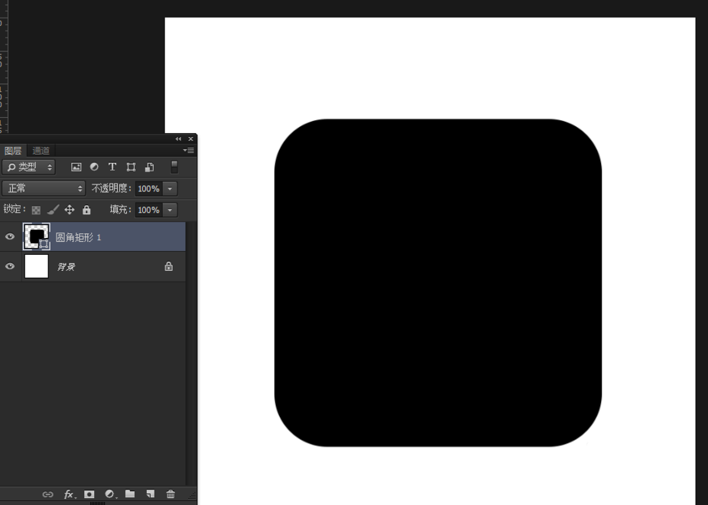Enable lock transparent pixels
This screenshot has height=505, width=708.
click(x=36, y=210)
